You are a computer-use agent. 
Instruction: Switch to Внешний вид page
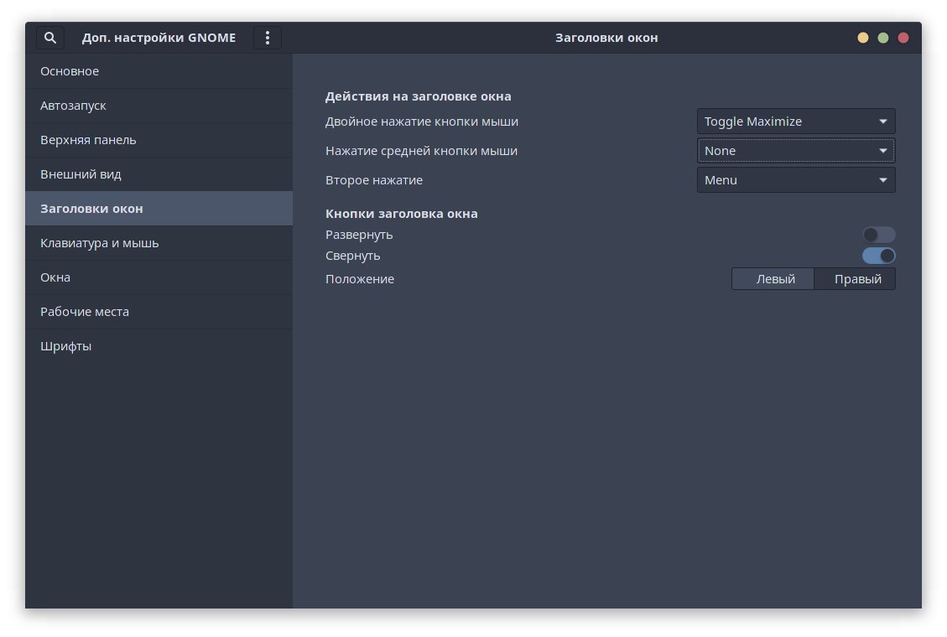[x=159, y=174]
